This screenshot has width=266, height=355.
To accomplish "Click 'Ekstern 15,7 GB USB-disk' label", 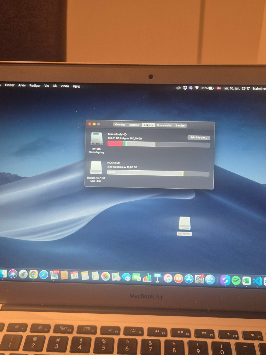I will tap(96, 179).
